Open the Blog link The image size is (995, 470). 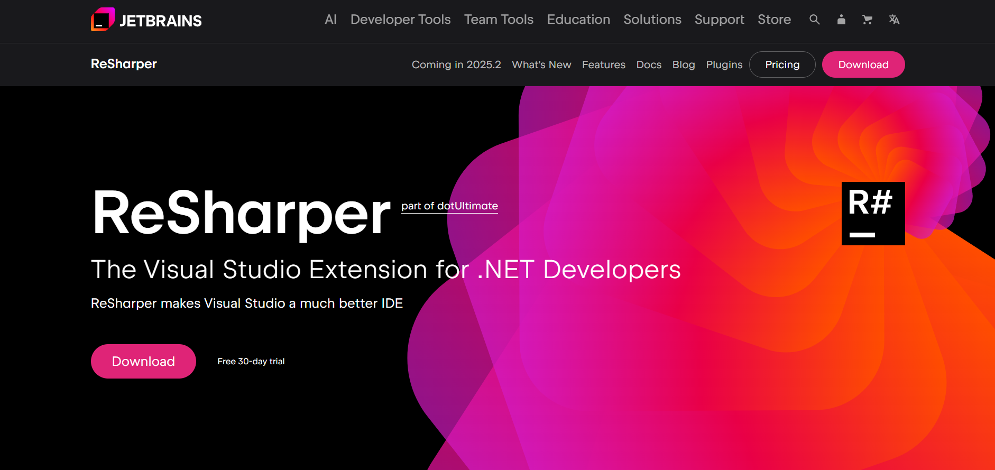point(684,64)
